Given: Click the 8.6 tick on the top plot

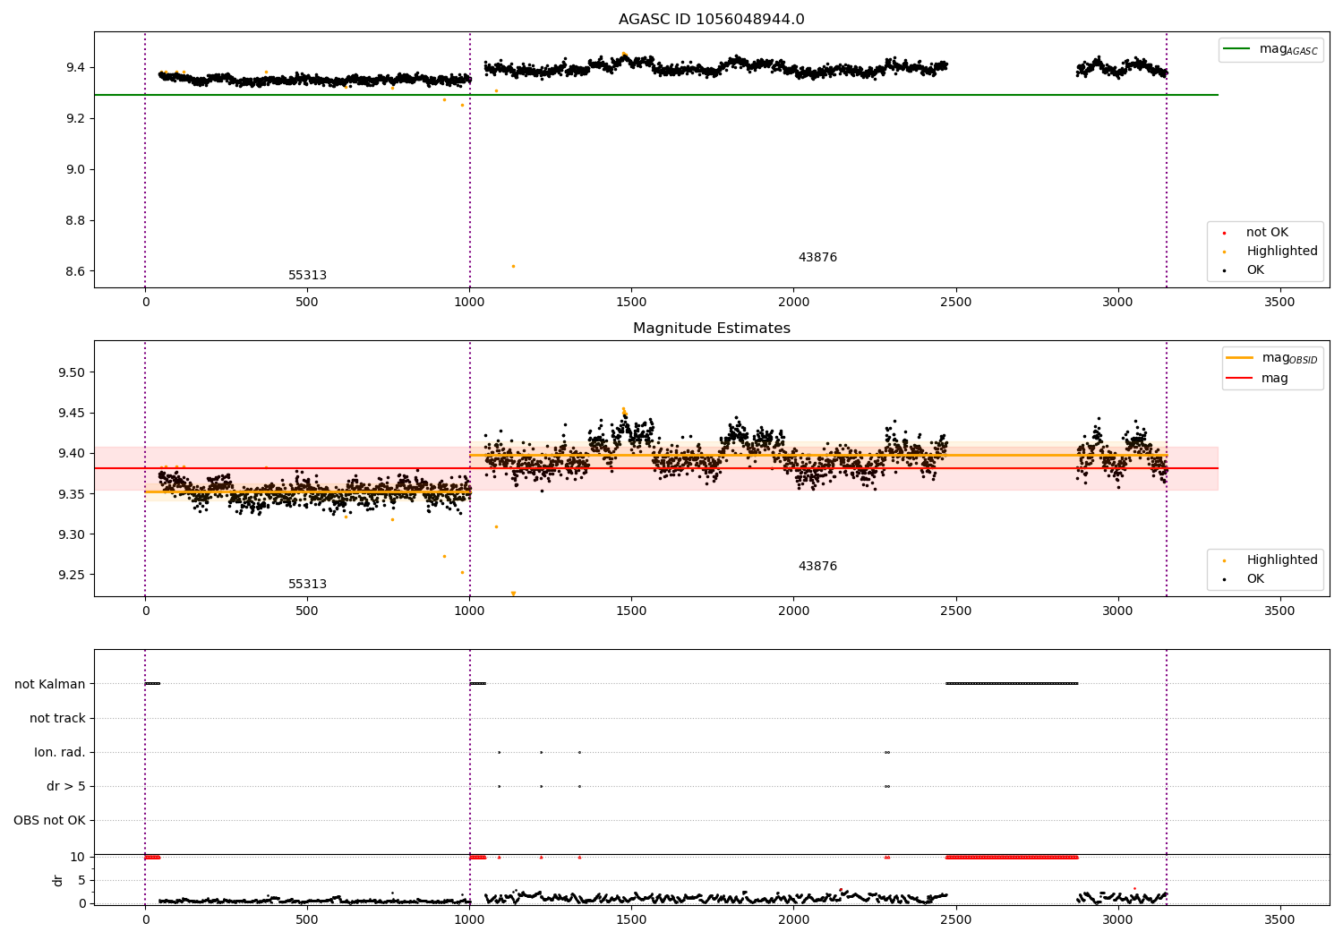Looking at the screenshot, I should pyautogui.click(x=75, y=272).
